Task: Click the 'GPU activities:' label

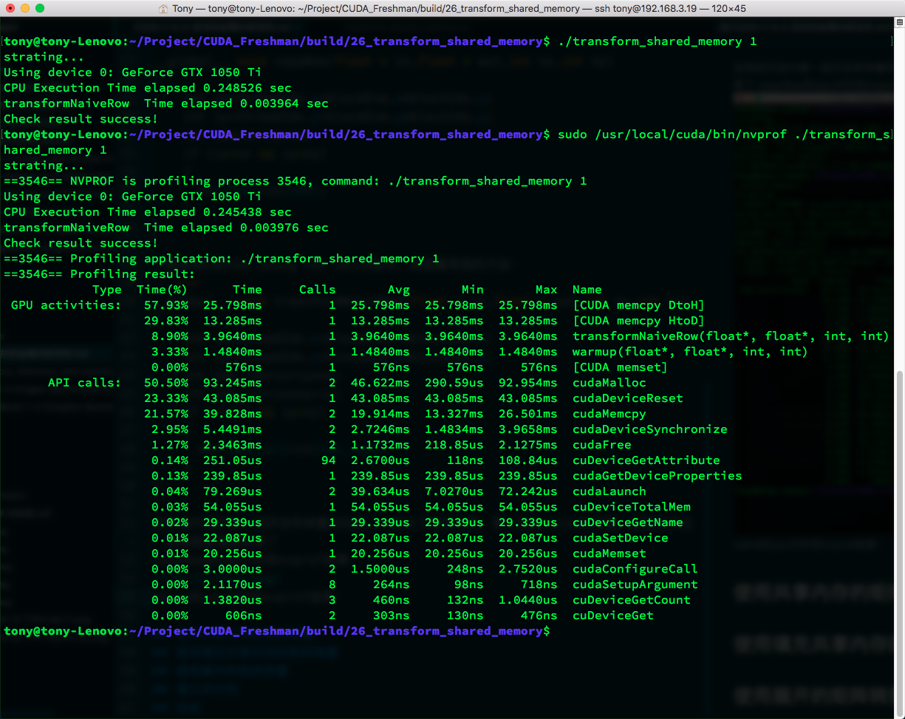Action: pyautogui.click(x=66, y=305)
